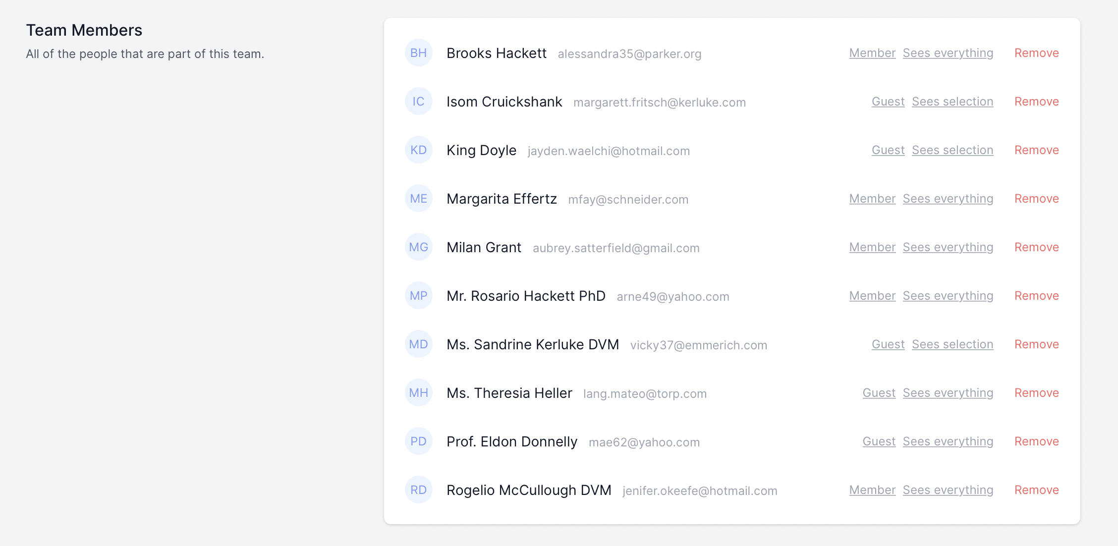1118x546 pixels.
Task: Open Prof. Eldon Donnelly's Sees everything setting
Action: click(x=948, y=441)
